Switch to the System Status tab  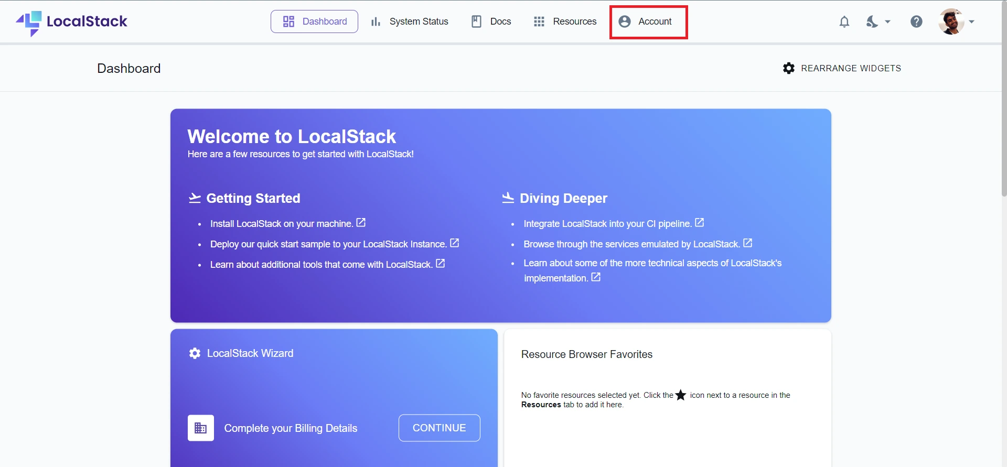pos(410,21)
